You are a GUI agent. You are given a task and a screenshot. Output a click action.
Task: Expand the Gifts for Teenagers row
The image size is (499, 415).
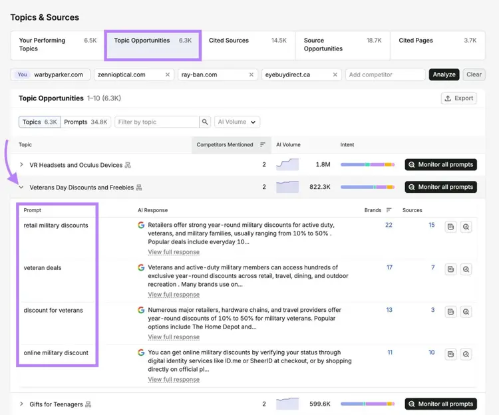pyautogui.click(x=21, y=404)
